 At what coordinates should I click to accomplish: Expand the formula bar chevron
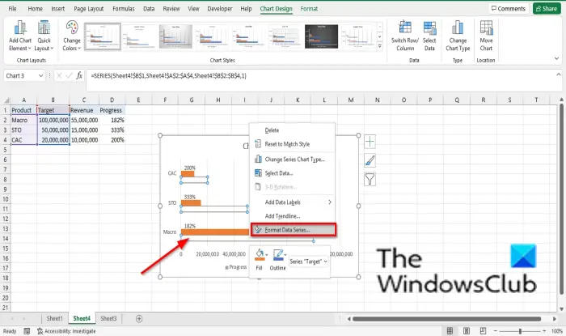(x=559, y=74)
